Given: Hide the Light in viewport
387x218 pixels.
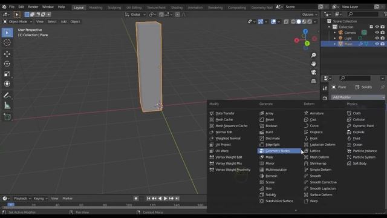Looking at the screenshot, I should (x=377, y=38).
